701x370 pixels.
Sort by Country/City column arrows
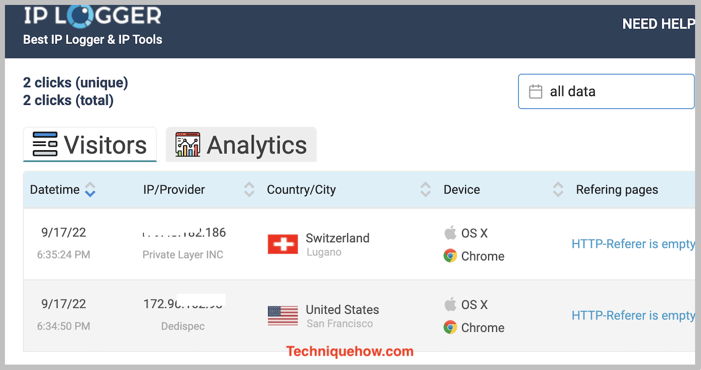click(425, 190)
